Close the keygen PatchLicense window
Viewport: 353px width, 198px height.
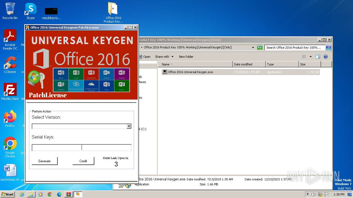pos(135,28)
